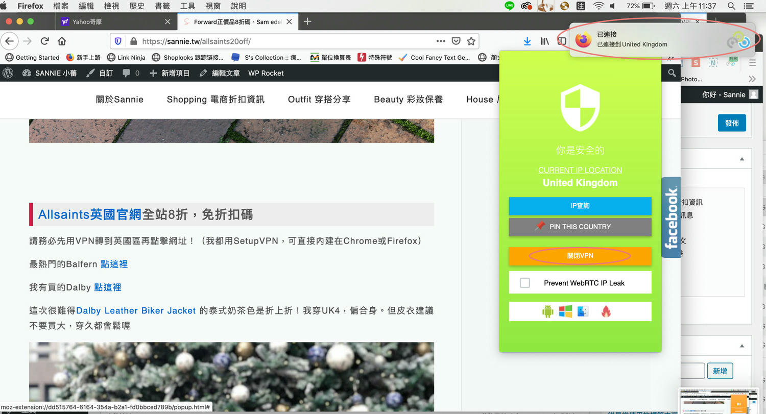Viewport: 766px width, 414px height.
Task: Click the flame icon in VPN popup
Action: click(x=606, y=311)
